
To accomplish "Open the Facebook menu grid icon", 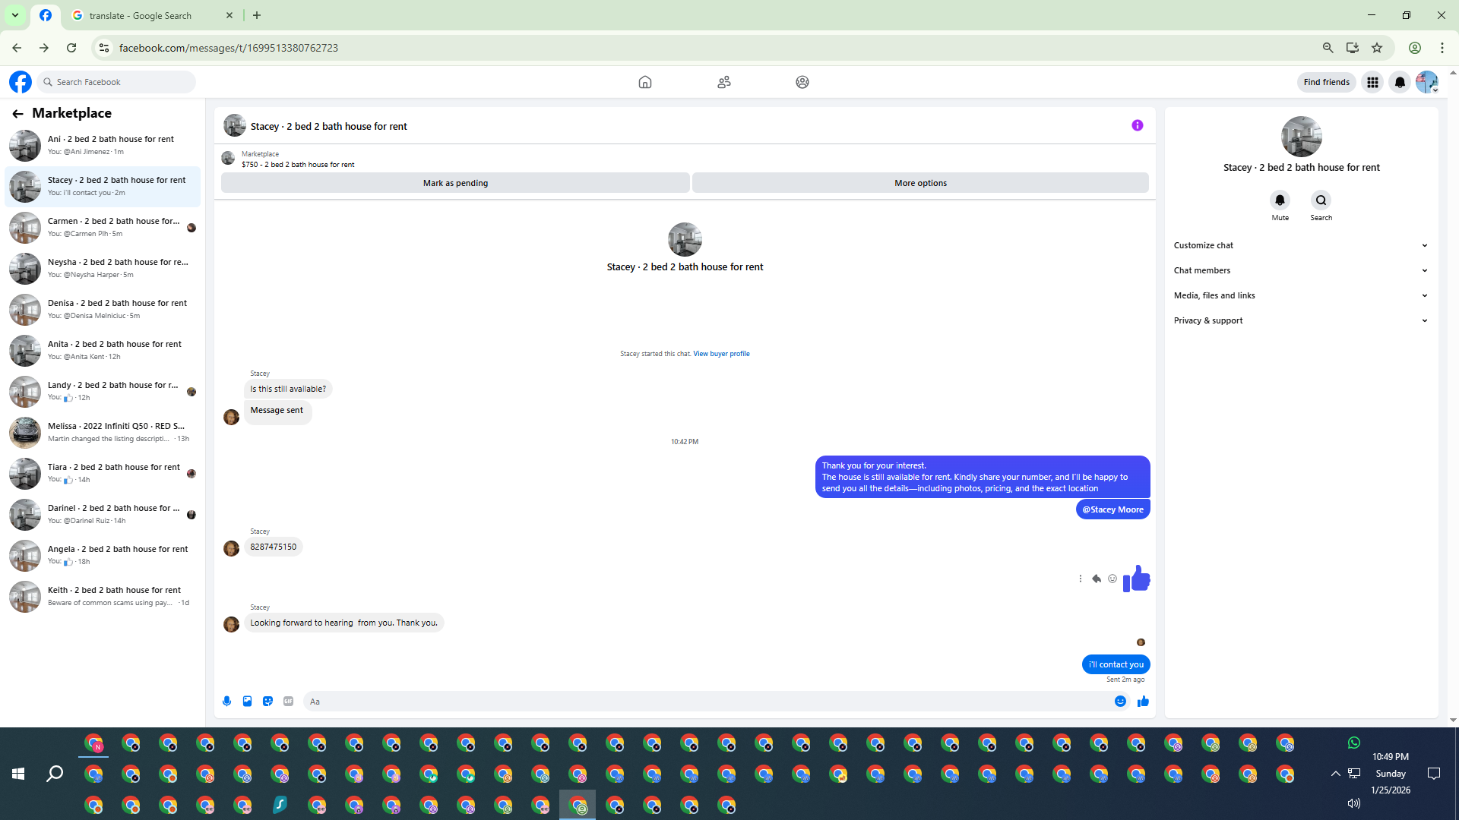I will 1372,82.
